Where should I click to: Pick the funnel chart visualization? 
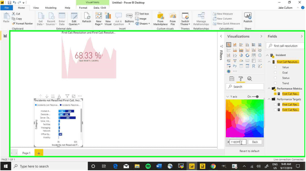[235, 60]
